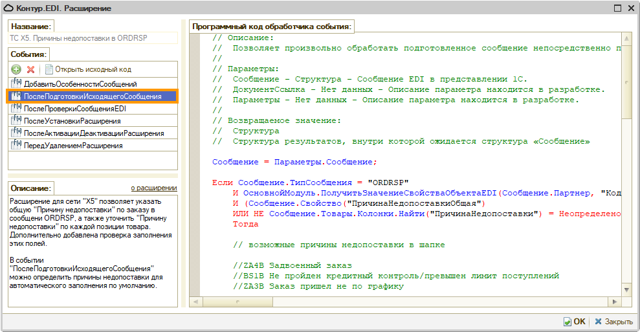This screenshot has width=640, height=332.
Task: Click 'Открыть исходный код' toolbar button
Action: (x=93, y=69)
